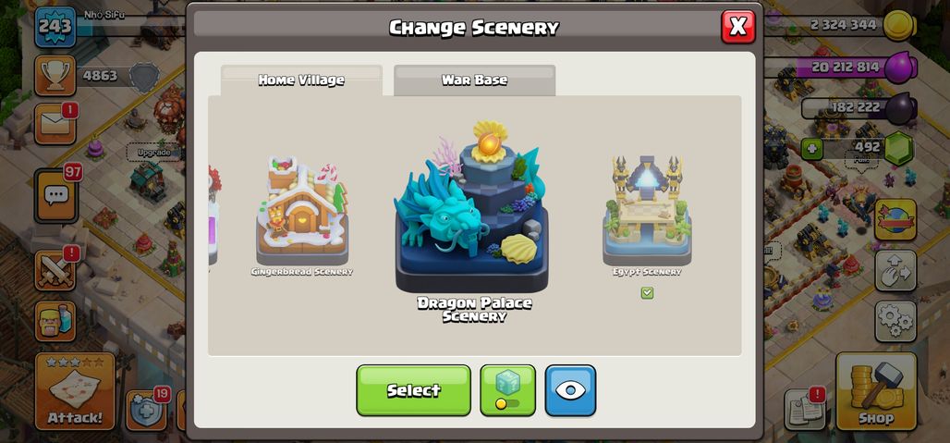Open the Shop hammer and coins

(876, 391)
